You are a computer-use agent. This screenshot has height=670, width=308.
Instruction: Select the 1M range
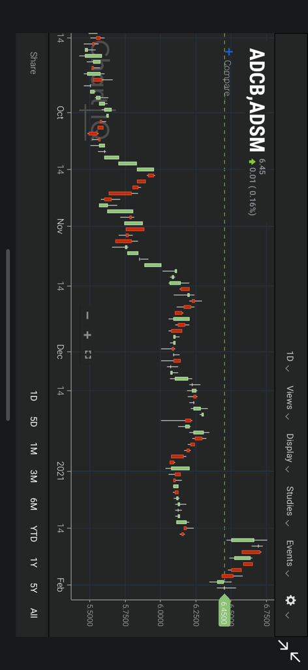pos(34,449)
